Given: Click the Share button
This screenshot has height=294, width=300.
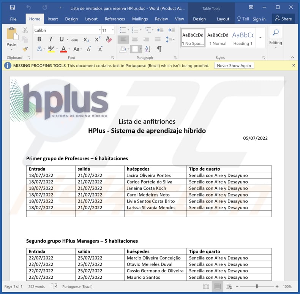Looking at the screenshot, I should pos(283,19).
